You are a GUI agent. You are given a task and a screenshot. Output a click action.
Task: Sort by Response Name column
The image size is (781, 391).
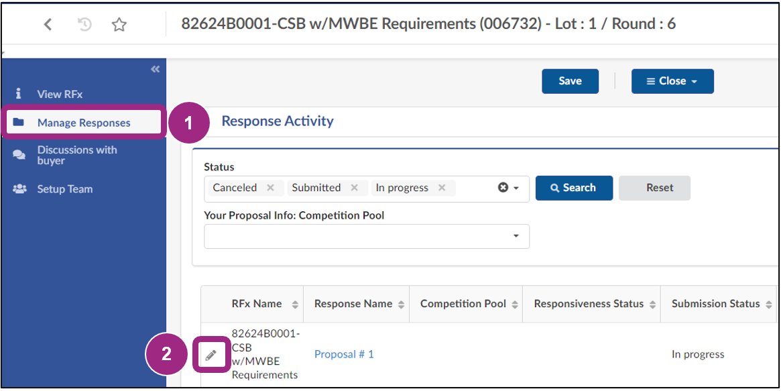(x=400, y=304)
